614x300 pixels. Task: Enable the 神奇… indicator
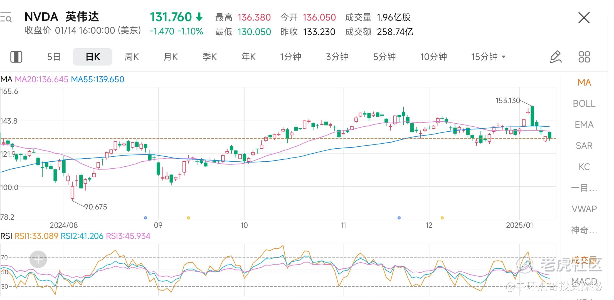pyautogui.click(x=584, y=230)
